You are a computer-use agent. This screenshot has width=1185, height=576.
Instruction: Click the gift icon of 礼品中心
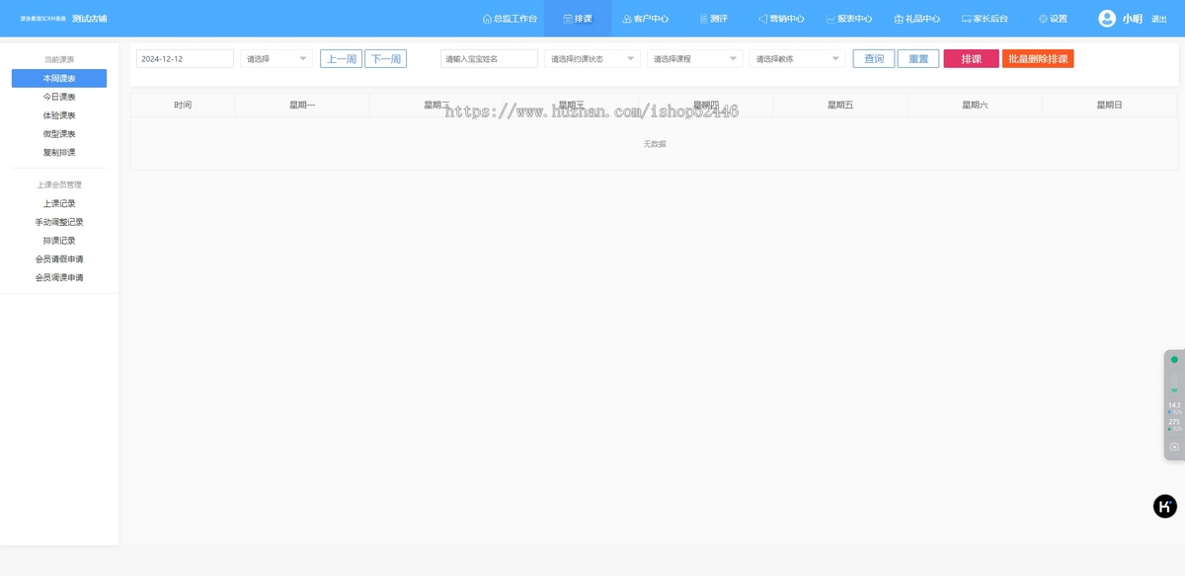(899, 19)
